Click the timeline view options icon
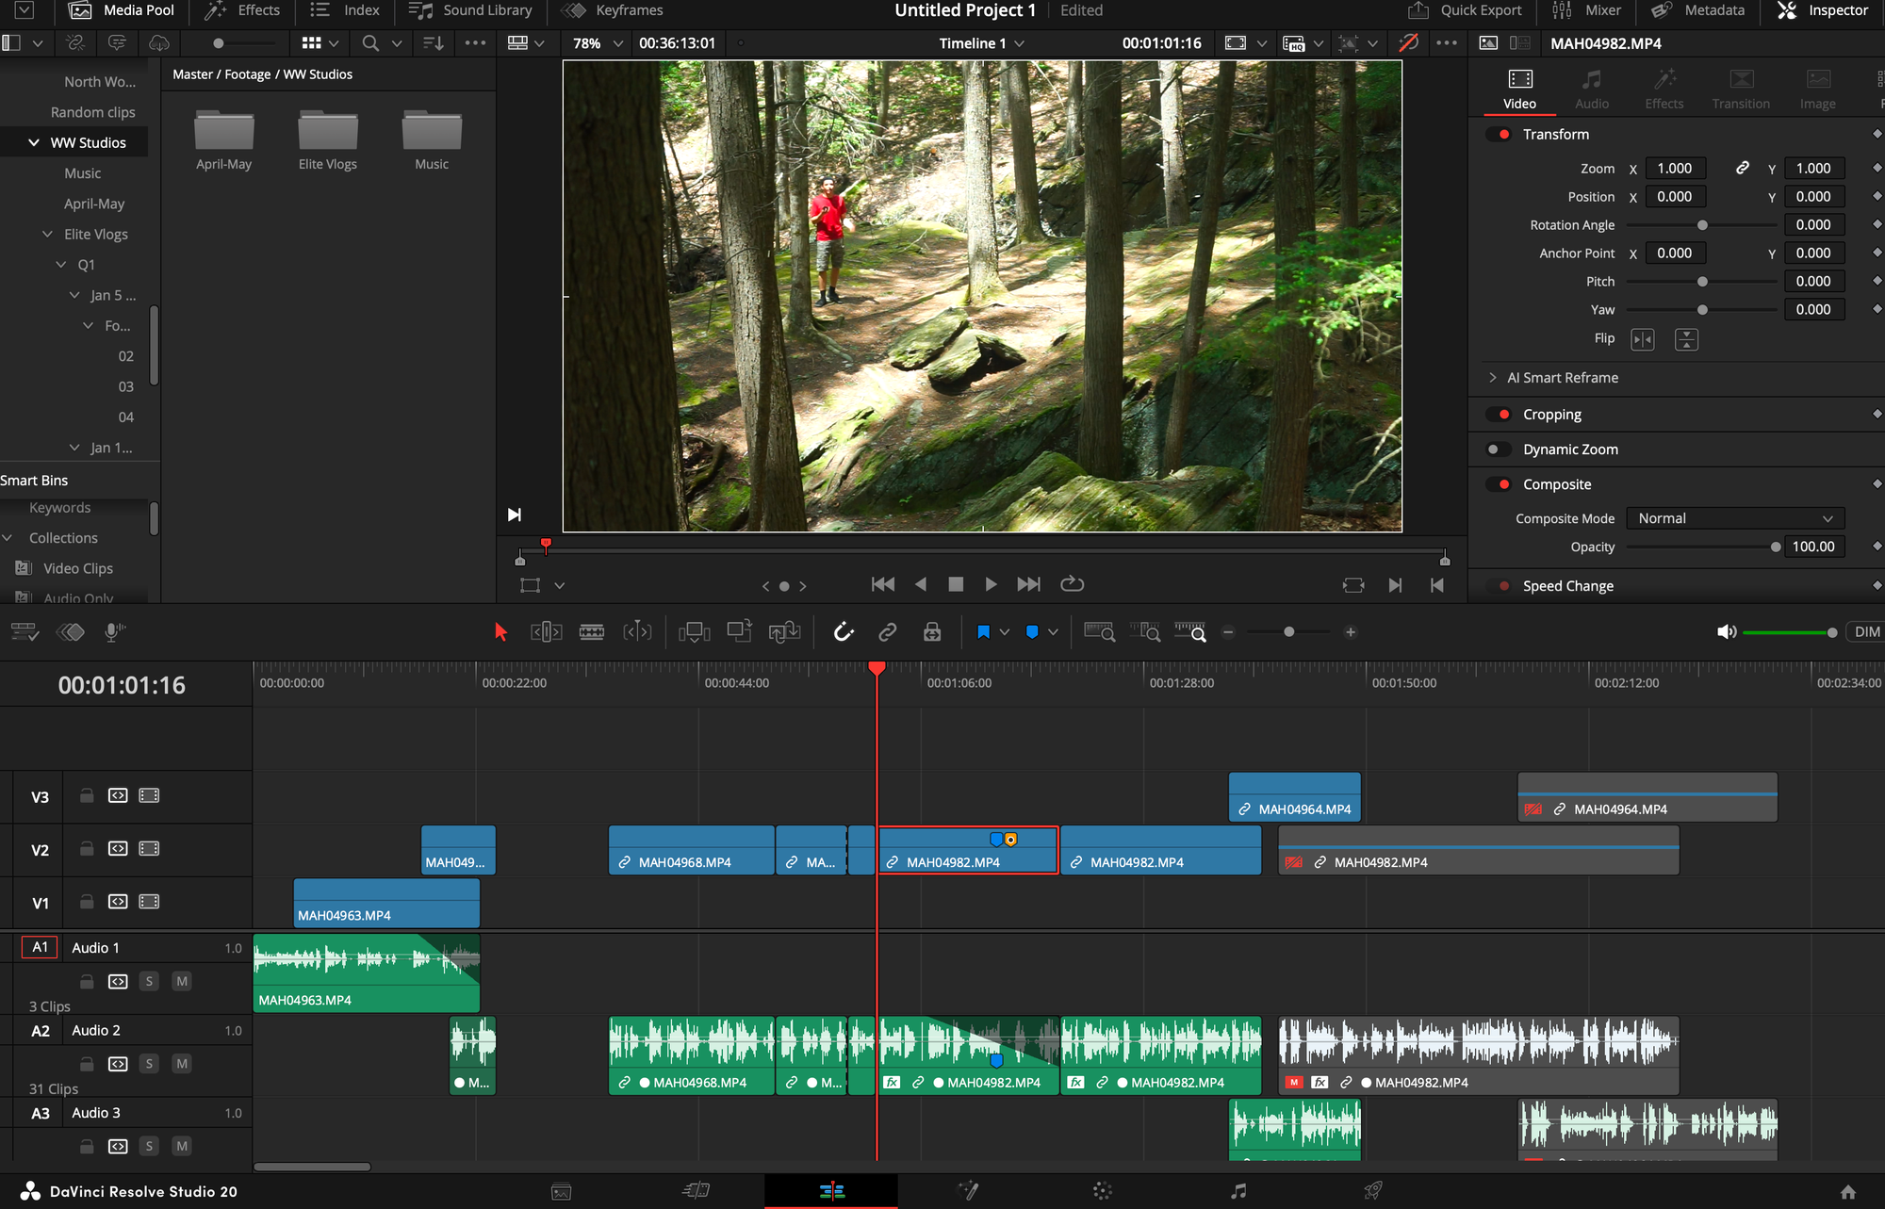 [24, 632]
